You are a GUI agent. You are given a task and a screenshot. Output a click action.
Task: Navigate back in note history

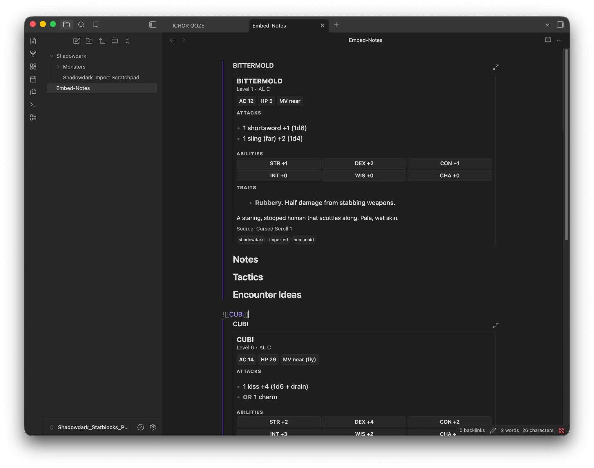[172, 40]
